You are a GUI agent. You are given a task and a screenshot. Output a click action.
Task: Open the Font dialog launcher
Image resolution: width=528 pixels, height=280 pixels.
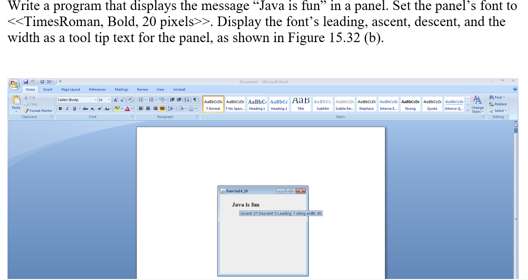(x=132, y=117)
